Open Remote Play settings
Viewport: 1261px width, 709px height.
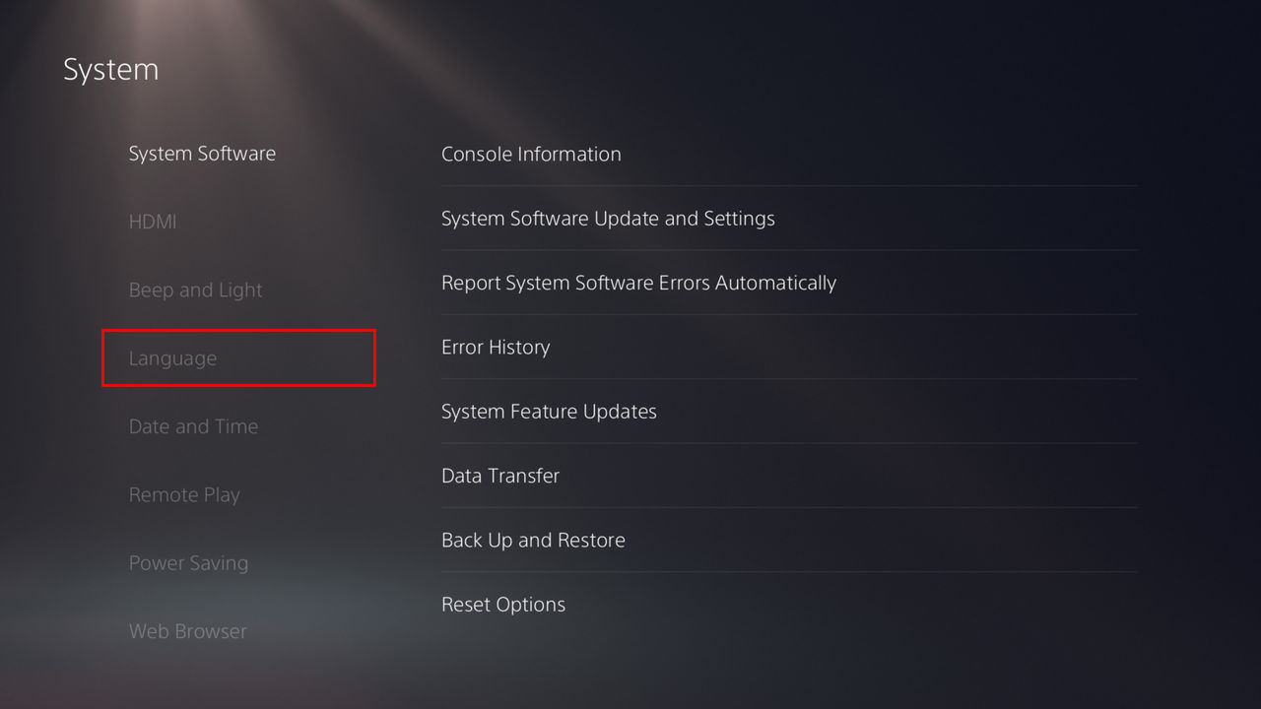point(184,495)
